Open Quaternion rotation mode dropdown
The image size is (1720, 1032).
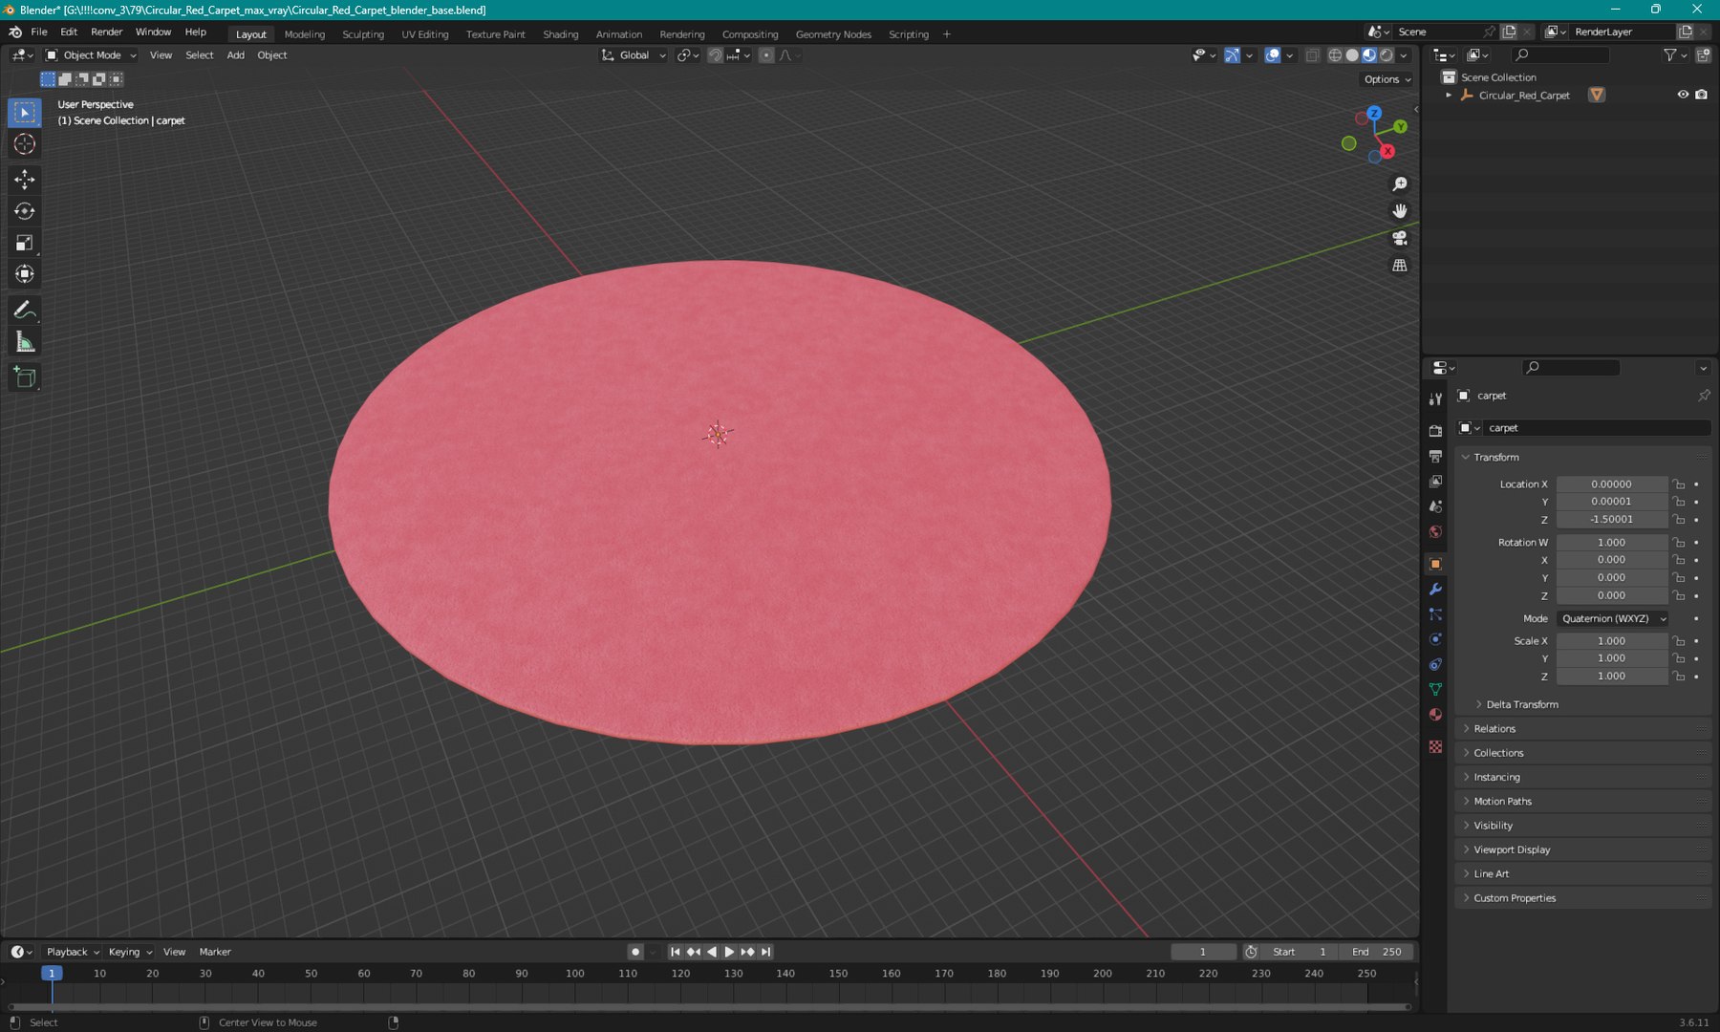tap(1613, 619)
